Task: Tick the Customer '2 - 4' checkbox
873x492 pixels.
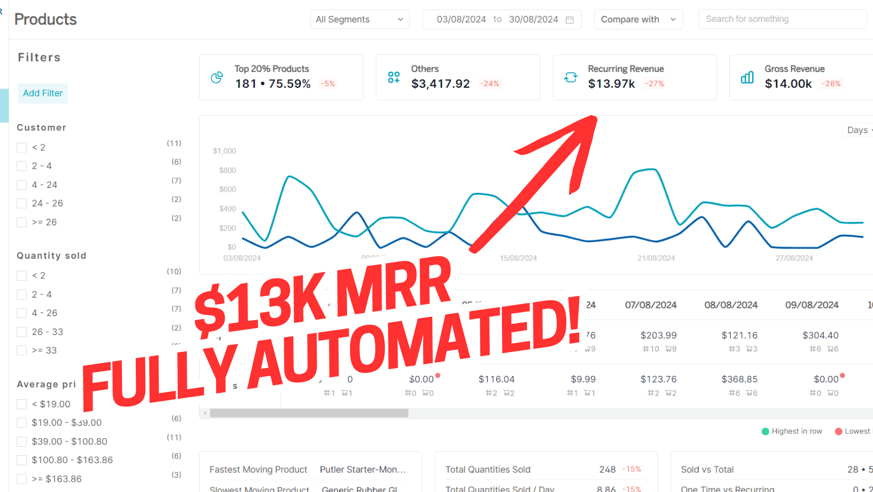Action: pyautogui.click(x=22, y=166)
